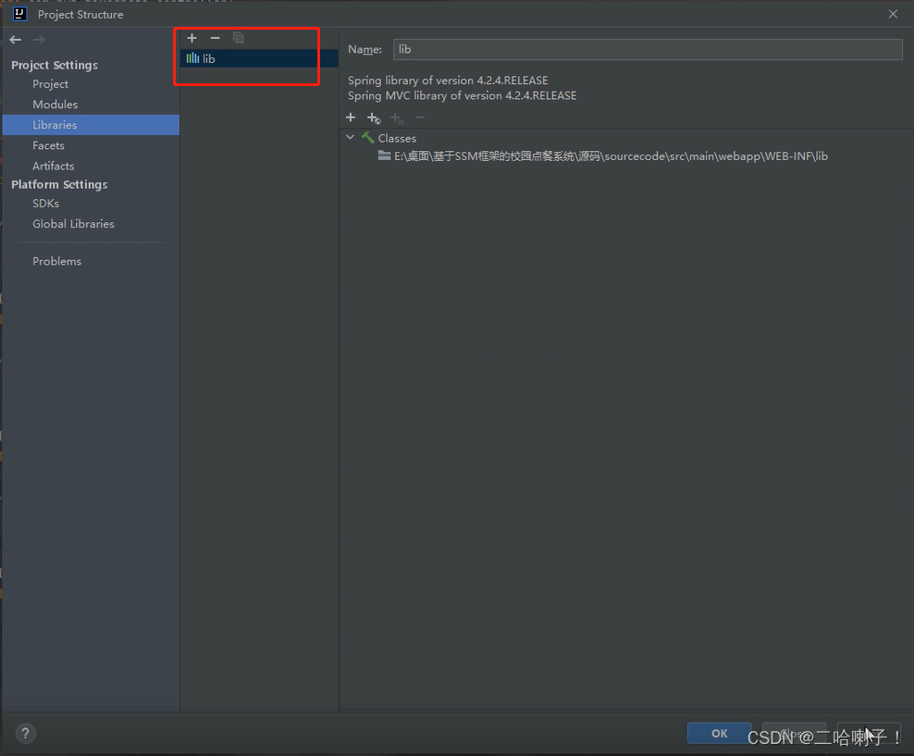The height and width of the screenshot is (756, 914).
Task: Open the Modules settings page
Action: (x=55, y=105)
